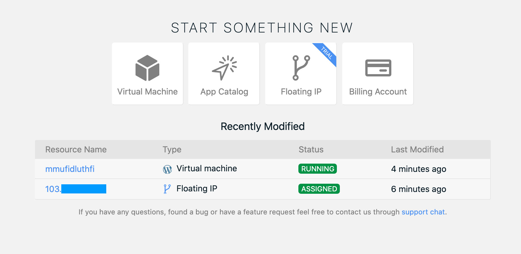Open the Virtual Machine creation card

coord(147,73)
